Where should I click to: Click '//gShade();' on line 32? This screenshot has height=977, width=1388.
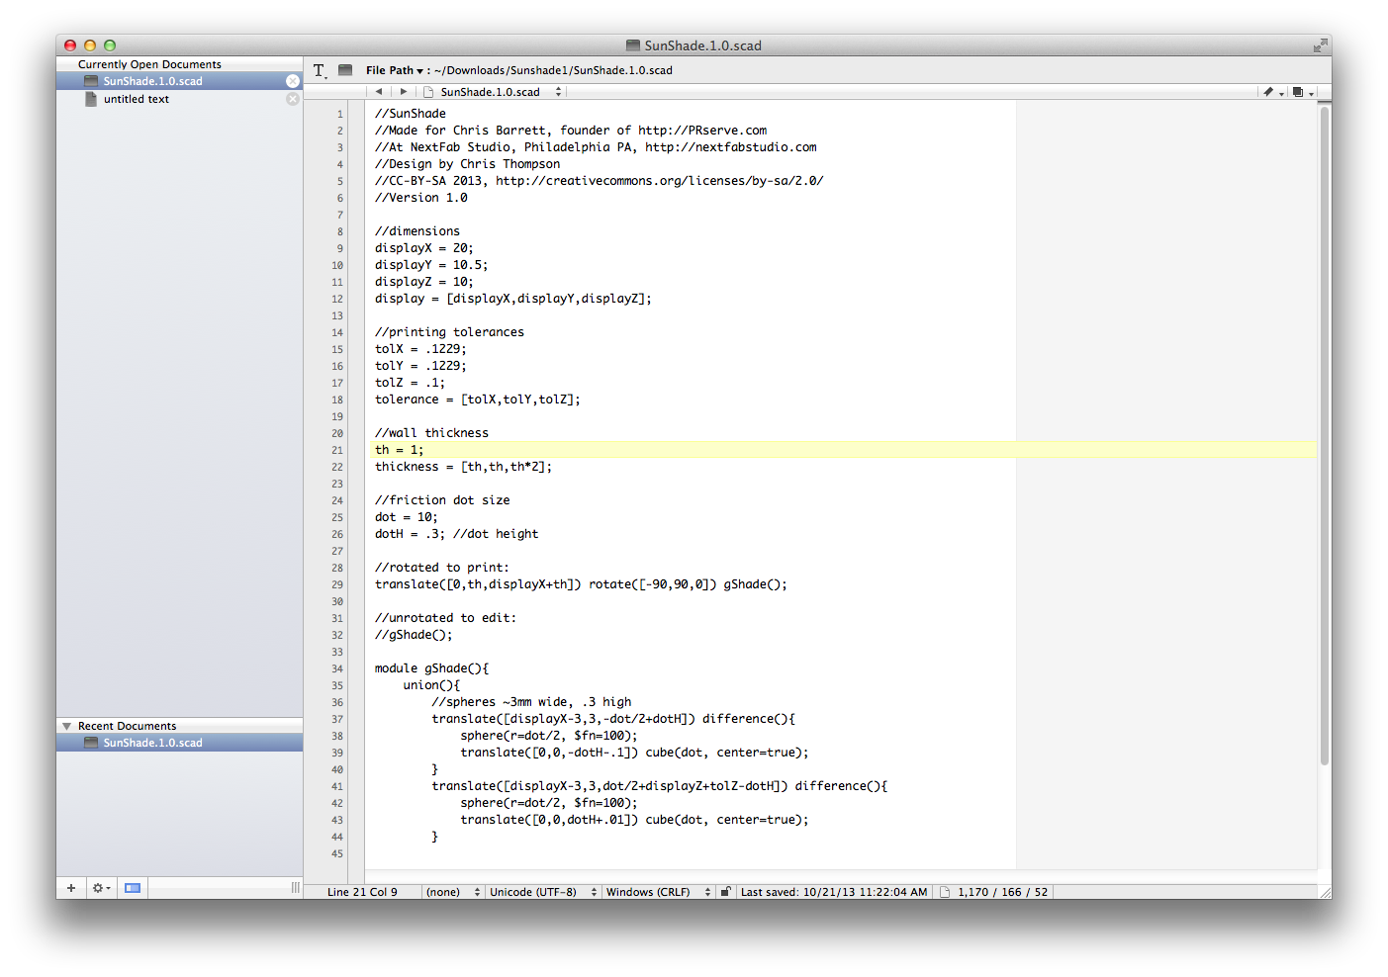pos(414,635)
